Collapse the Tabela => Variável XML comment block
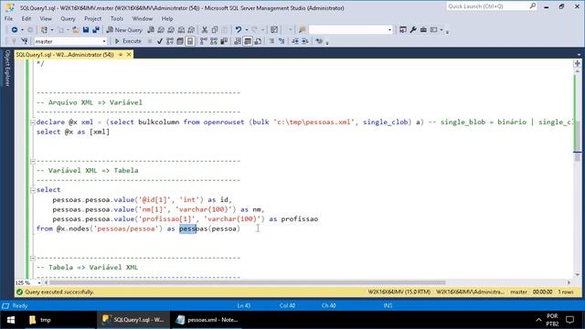 tap(33, 258)
